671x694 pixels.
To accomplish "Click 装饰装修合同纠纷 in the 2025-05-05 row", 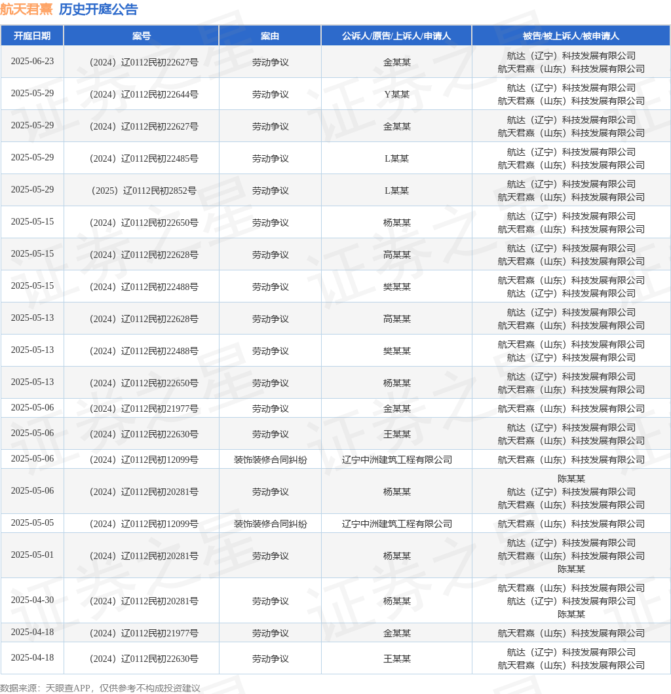I will (270, 524).
